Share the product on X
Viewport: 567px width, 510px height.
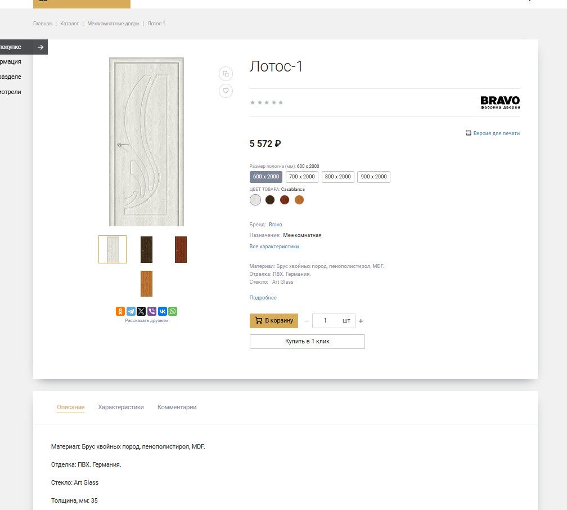pyautogui.click(x=141, y=311)
